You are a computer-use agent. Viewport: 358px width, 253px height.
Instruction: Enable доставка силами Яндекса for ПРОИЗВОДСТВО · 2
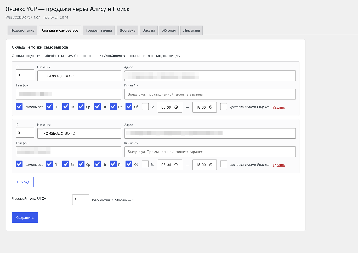tap(224, 164)
